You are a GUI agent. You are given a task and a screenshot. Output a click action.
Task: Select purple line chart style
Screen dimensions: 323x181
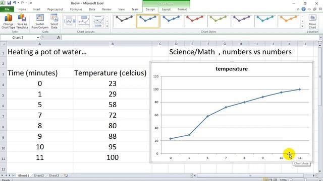point(242,21)
